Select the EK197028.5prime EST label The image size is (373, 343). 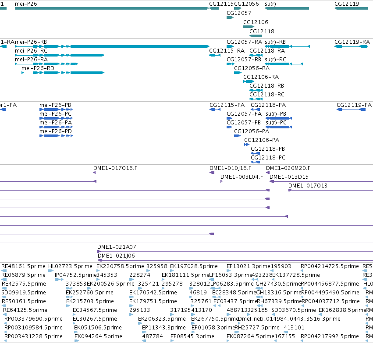(x=194, y=266)
